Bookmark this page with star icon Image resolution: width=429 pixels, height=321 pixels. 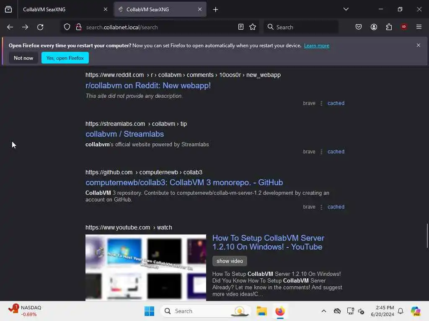coord(253,27)
